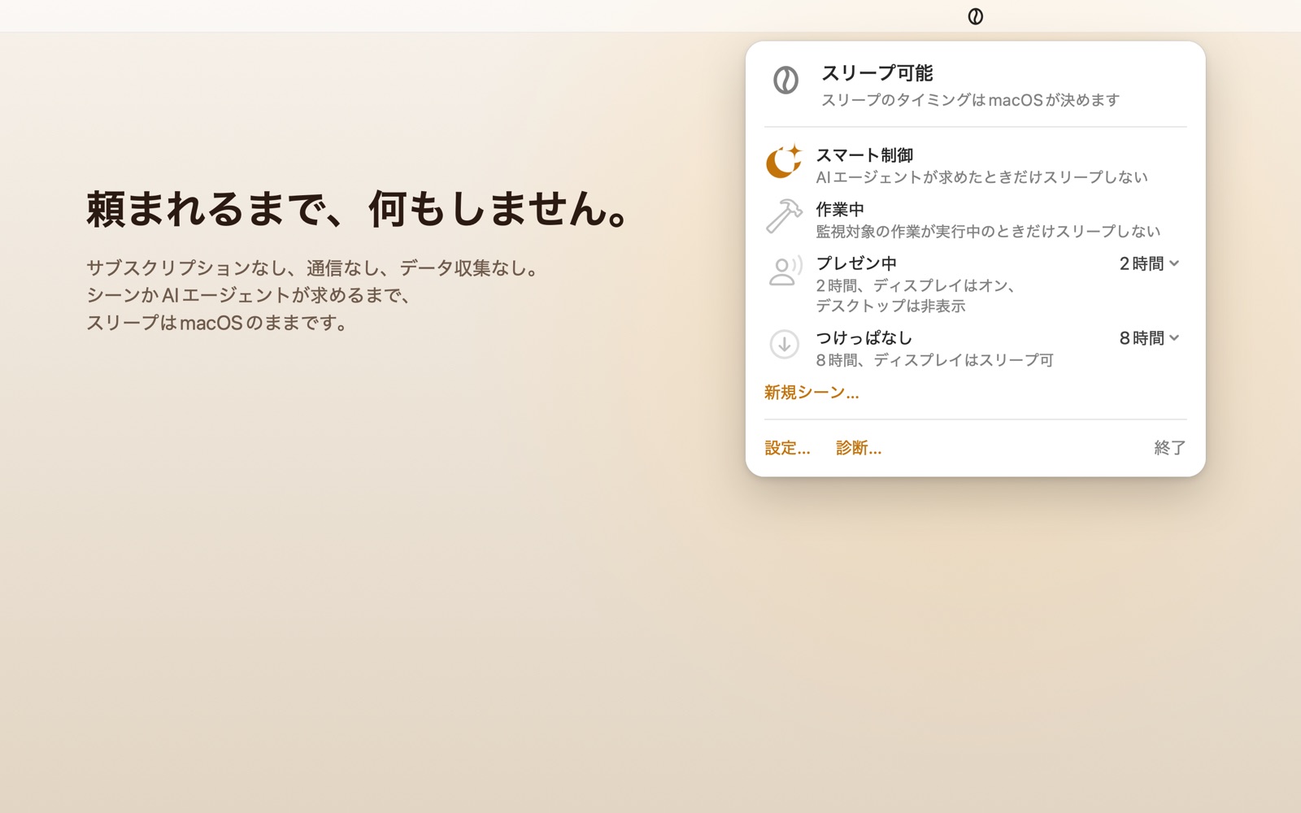This screenshot has height=813, width=1301.
Task: Click the moon sparkle スマート制御 icon
Action: tap(784, 161)
